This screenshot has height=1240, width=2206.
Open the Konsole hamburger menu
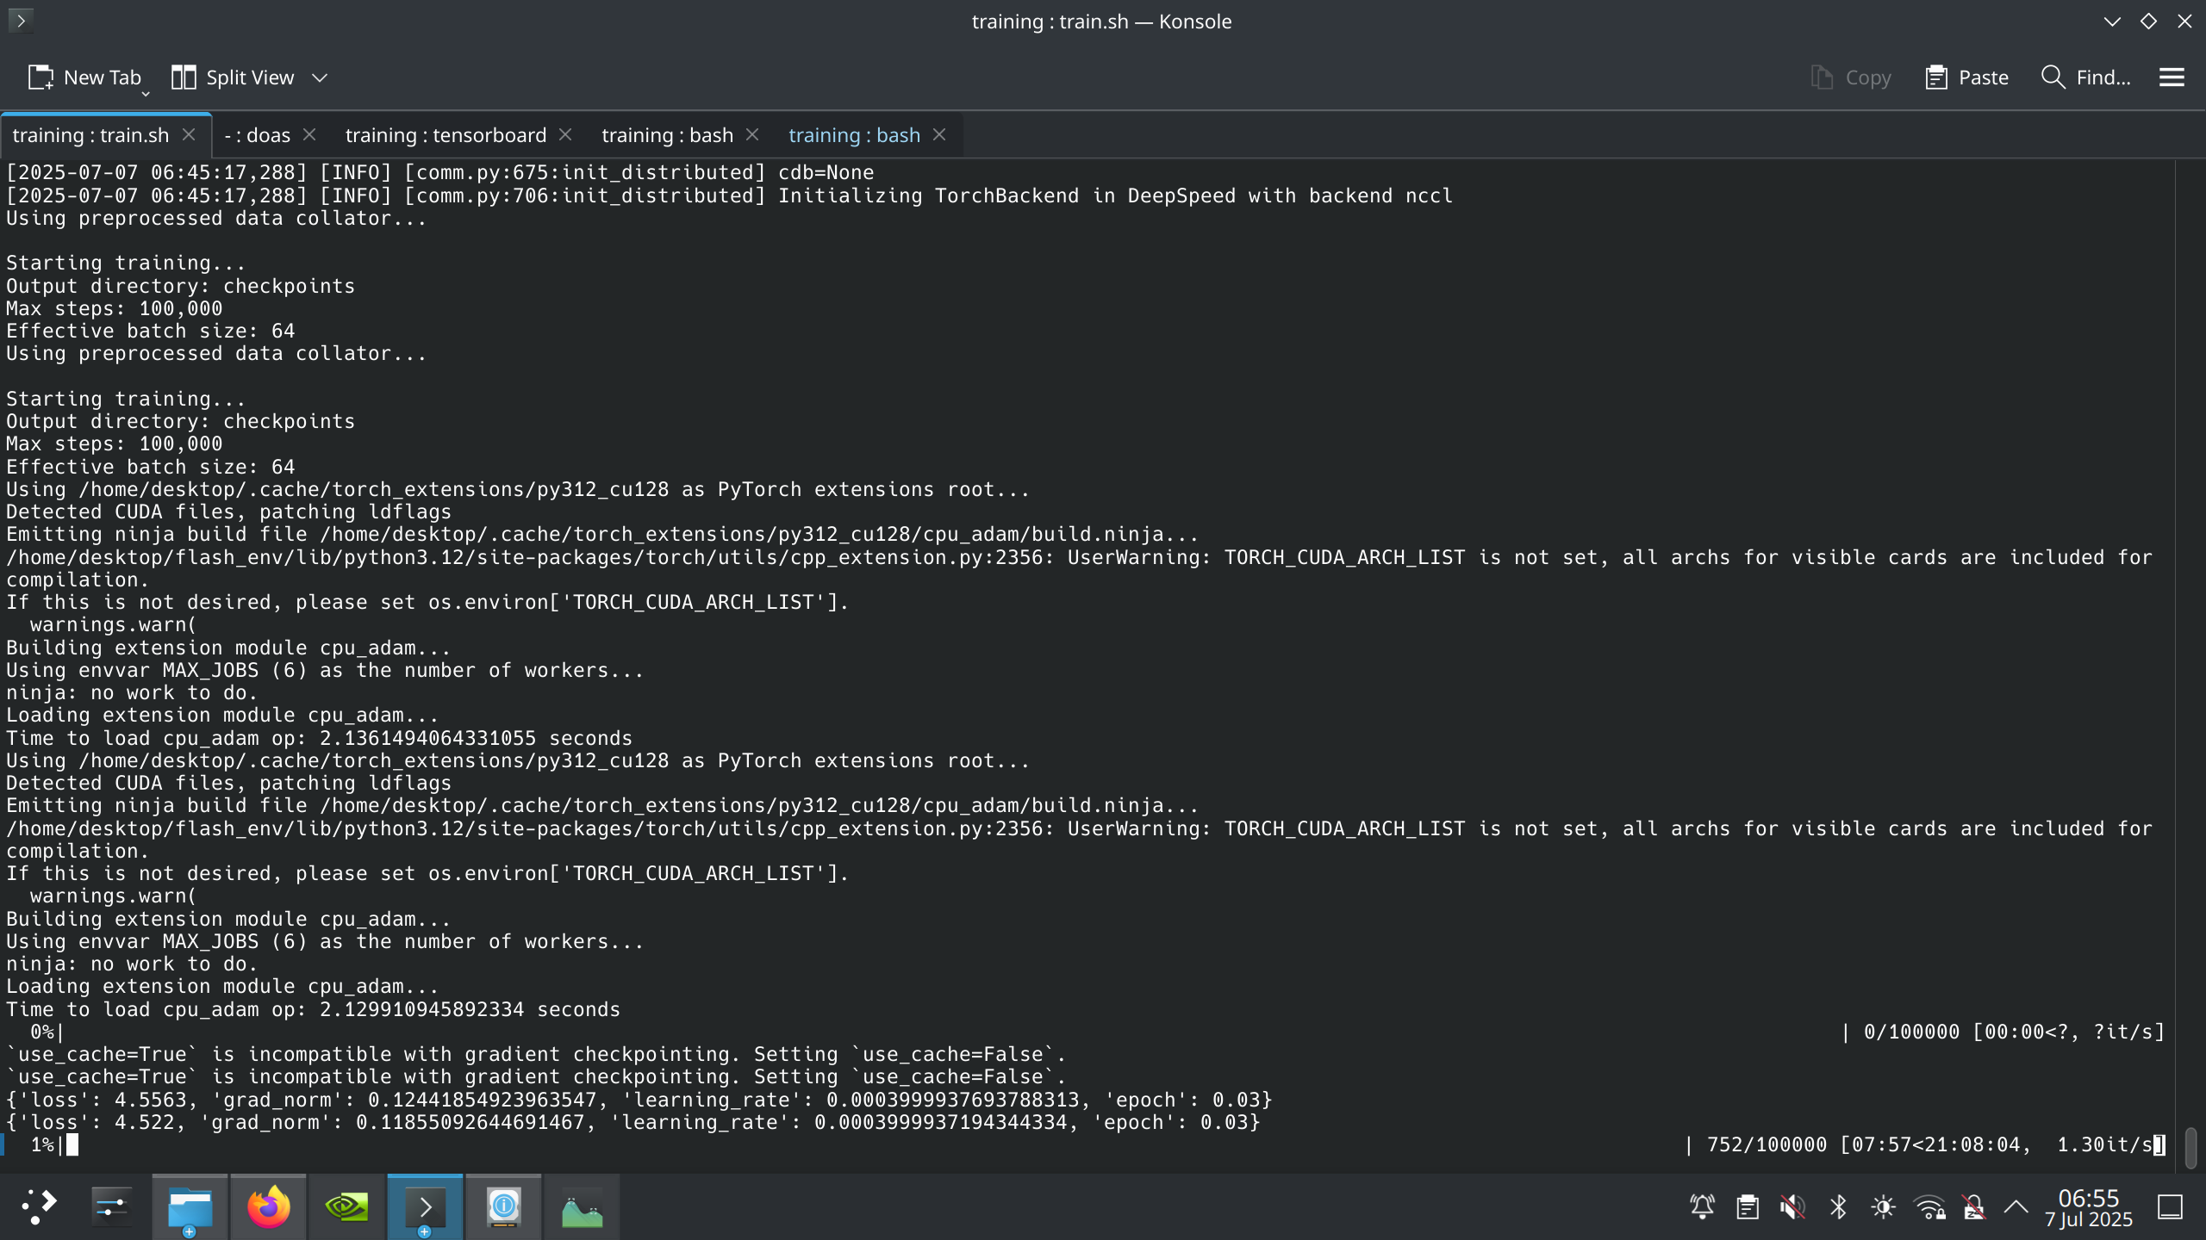2172,77
